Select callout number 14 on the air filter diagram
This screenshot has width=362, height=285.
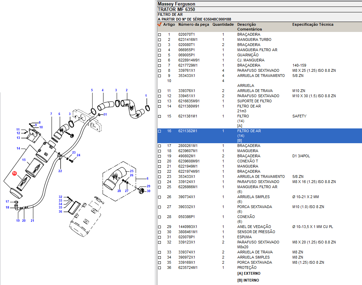click(18, 148)
